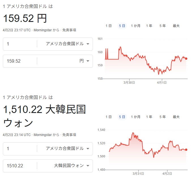
Task: Open 免責事項 link under won rate
Action: pyautogui.click(x=69, y=135)
